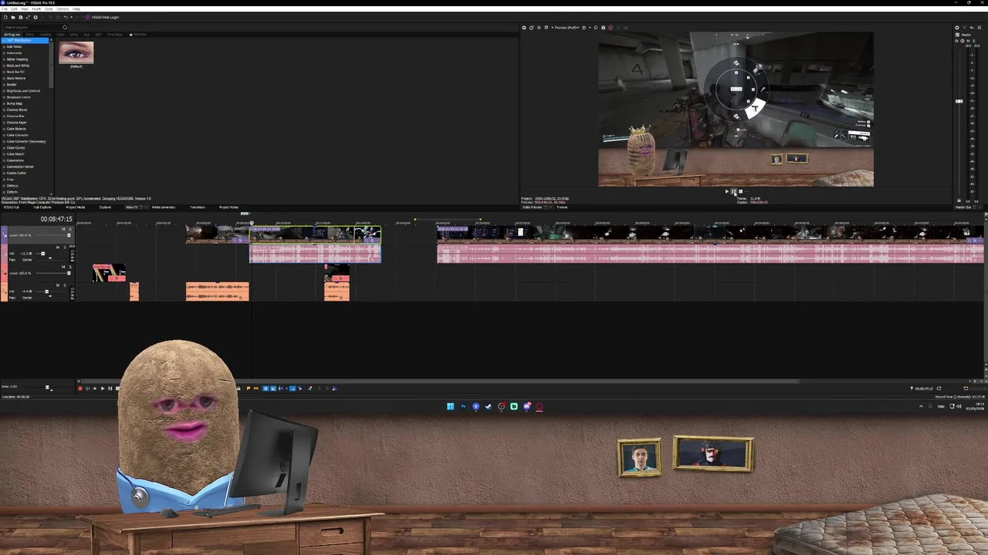Select Bump Map plug-in
Viewport: 988px width, 555px height.
tap(15, 103)
